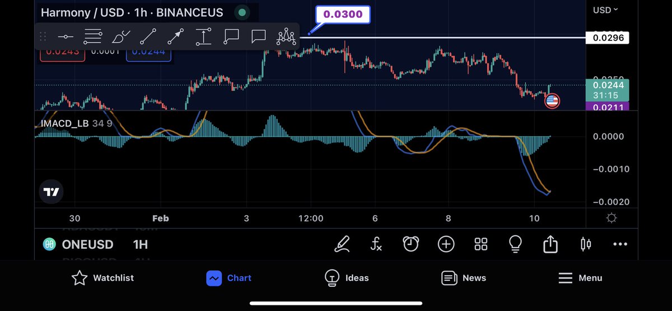This screenshot has height=311, width=672.
Task: Add a symbol with the plus circle icon
Action: pyautogui.click(x=446, y=244)
